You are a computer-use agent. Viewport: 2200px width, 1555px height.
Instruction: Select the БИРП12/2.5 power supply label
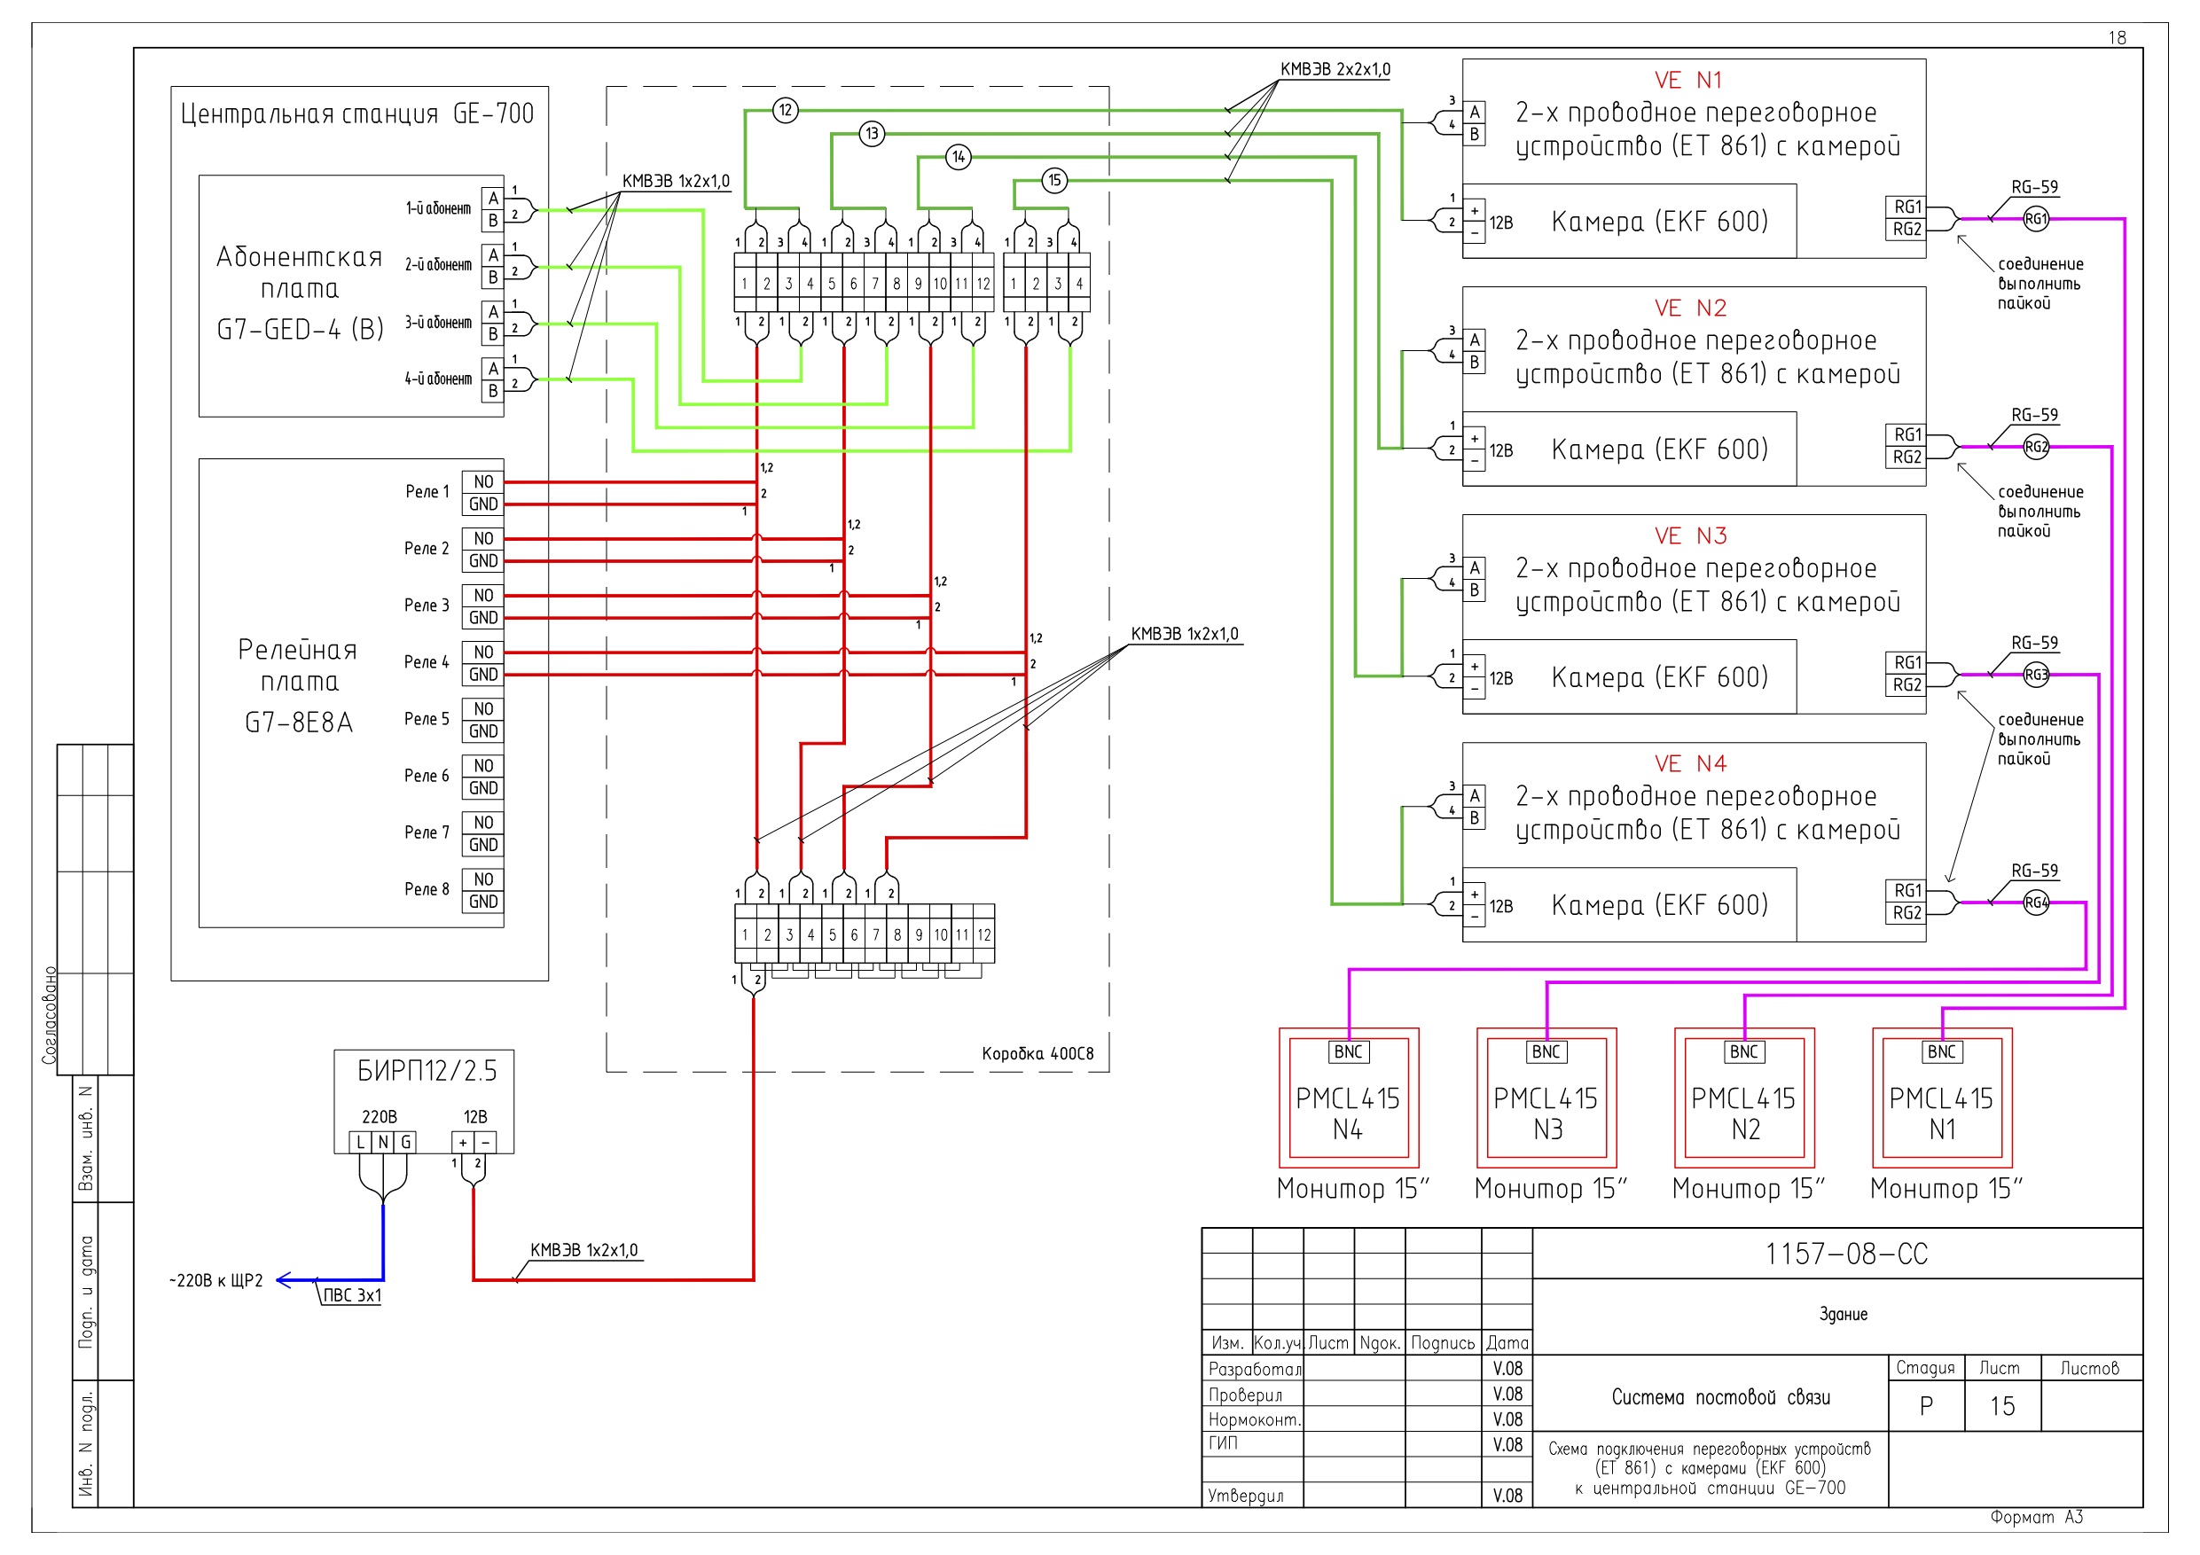tap(427, 1070)
